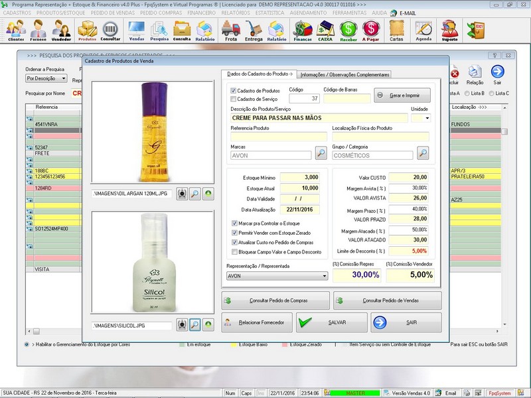Open the Representação / Representada AVON dropdown

[324, 276]
